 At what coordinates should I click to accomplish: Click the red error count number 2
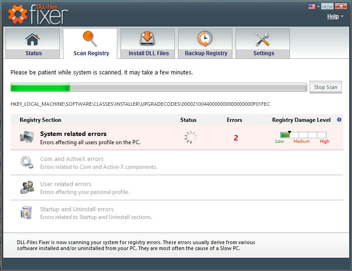tap(236, 138)
